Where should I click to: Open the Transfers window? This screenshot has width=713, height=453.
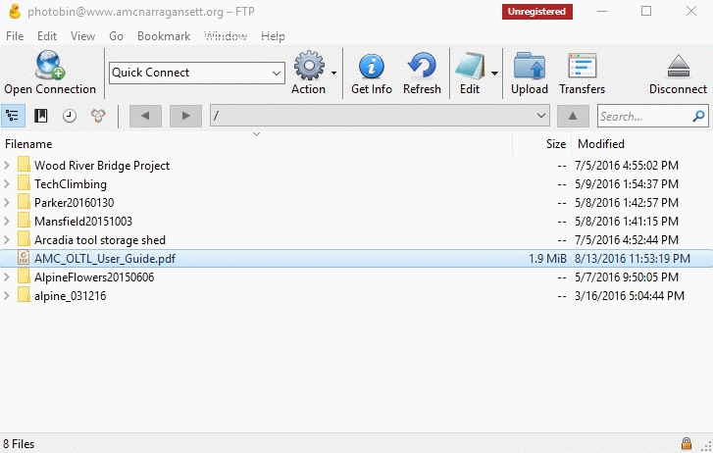coord(582,67)
